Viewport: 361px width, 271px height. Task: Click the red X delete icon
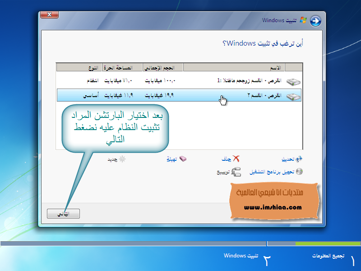pyautogui.click(x=236, y=159)
